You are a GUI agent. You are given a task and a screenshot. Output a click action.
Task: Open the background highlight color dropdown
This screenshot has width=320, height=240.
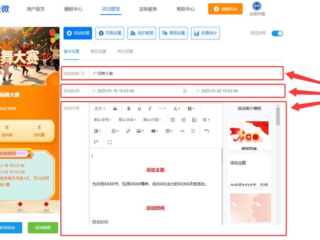coord(191,108)
